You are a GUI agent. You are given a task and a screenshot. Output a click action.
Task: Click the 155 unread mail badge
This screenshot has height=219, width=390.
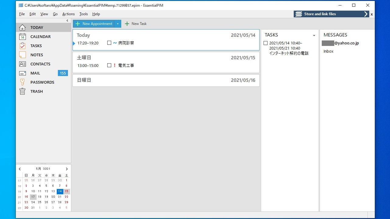[x=63, y=73]
